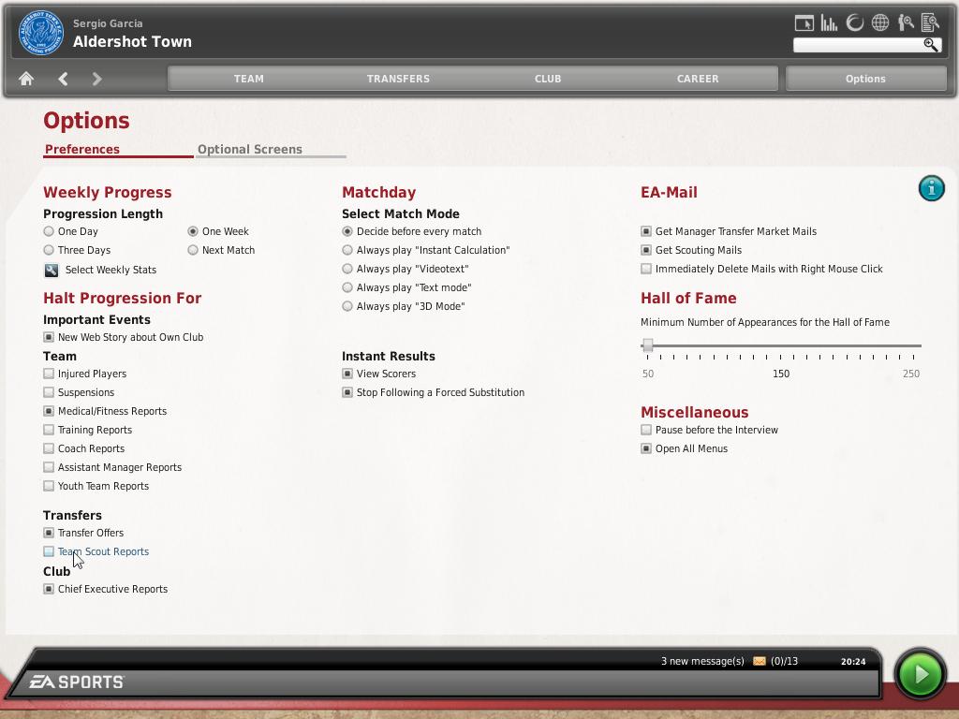Expand the TRANSFERS menu
This screenshot has height=719, width=959.
pos(398,79)
